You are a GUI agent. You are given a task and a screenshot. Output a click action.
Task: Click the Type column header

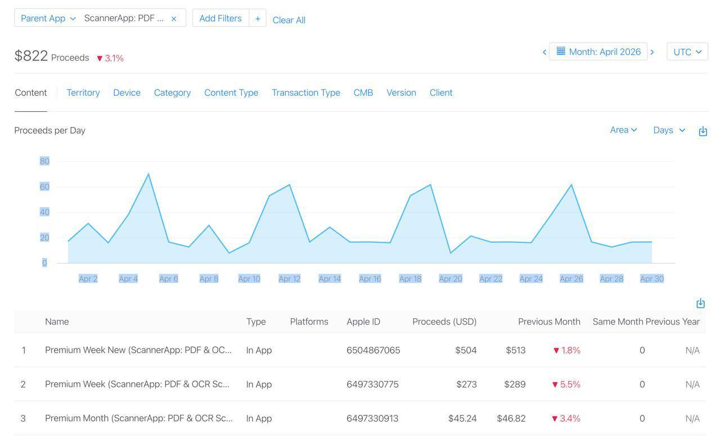tap(256, 322)
